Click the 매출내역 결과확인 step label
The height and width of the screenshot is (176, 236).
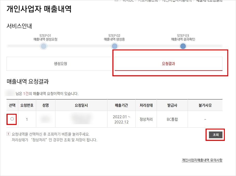coord(183,40)
